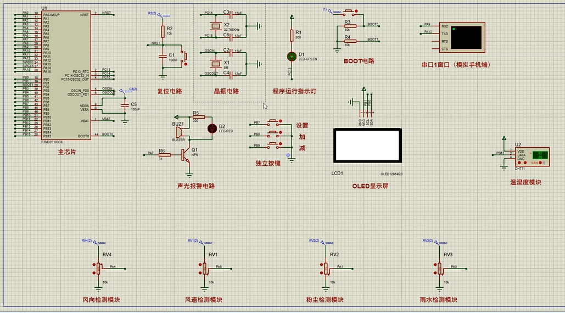565x313 pixels.
Task: Click the 加 push button on PB8
Action: [x=274, y=134]
